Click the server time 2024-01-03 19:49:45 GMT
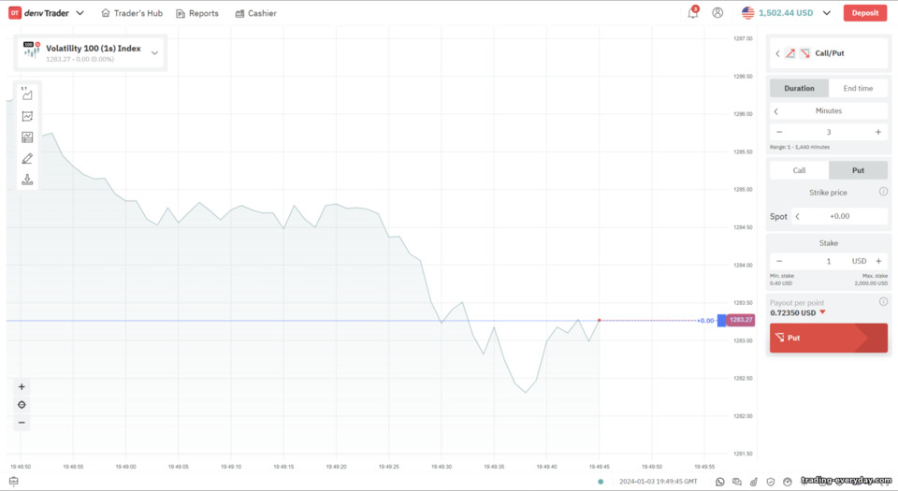The image size is (898, 491). [658, 482]
